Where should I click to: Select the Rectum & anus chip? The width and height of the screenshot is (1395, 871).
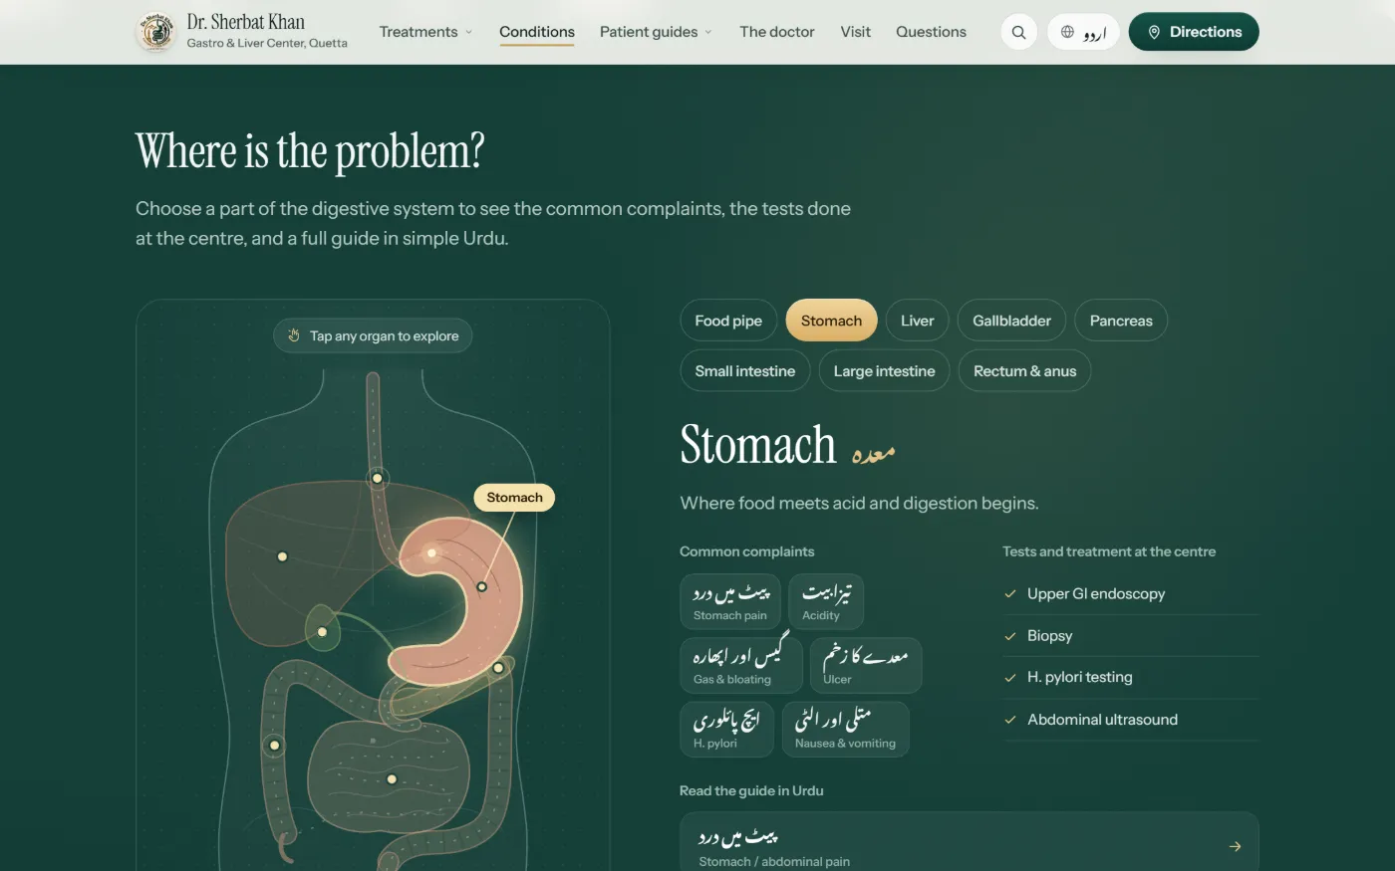pos(1024,370)
